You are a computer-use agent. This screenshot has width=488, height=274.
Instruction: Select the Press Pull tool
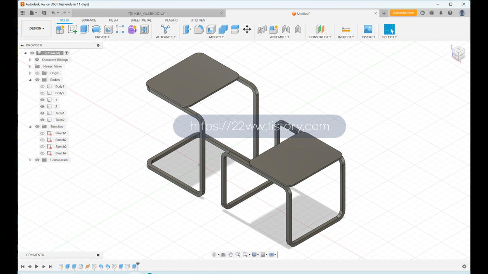(x=187, y=29)
